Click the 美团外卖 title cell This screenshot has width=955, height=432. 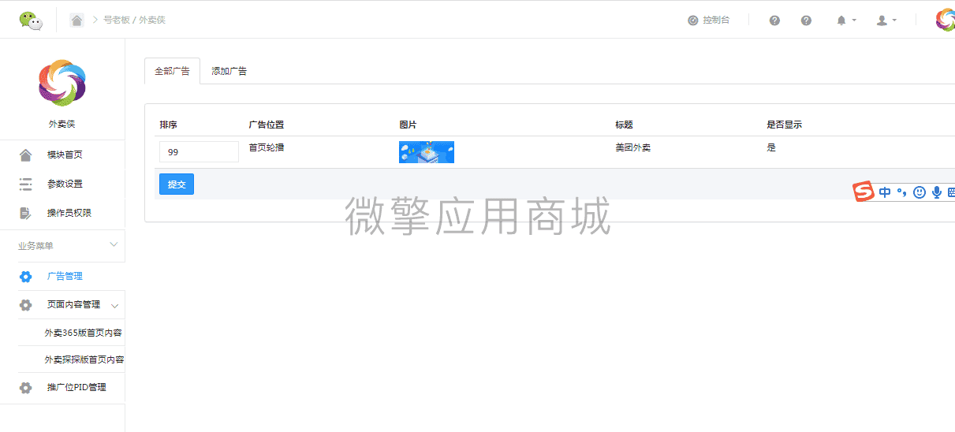coord(633,147)
